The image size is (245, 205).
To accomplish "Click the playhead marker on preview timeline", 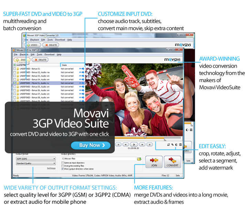I will pyautogui.click(x=145, y=137).
